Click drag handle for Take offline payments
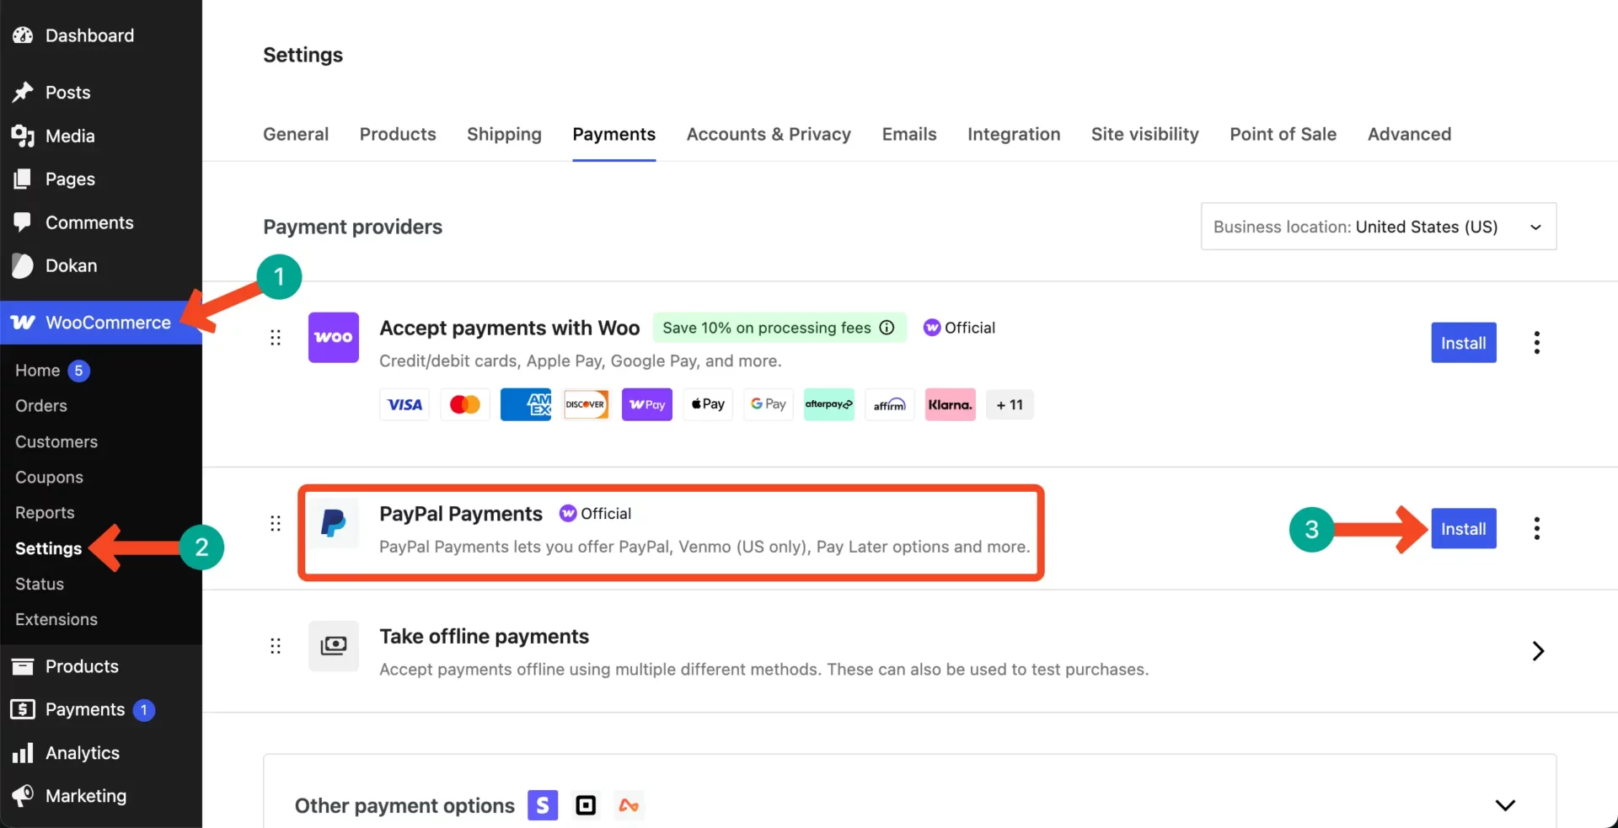The height and width of the screenshot is (828, 1618). 276,646
